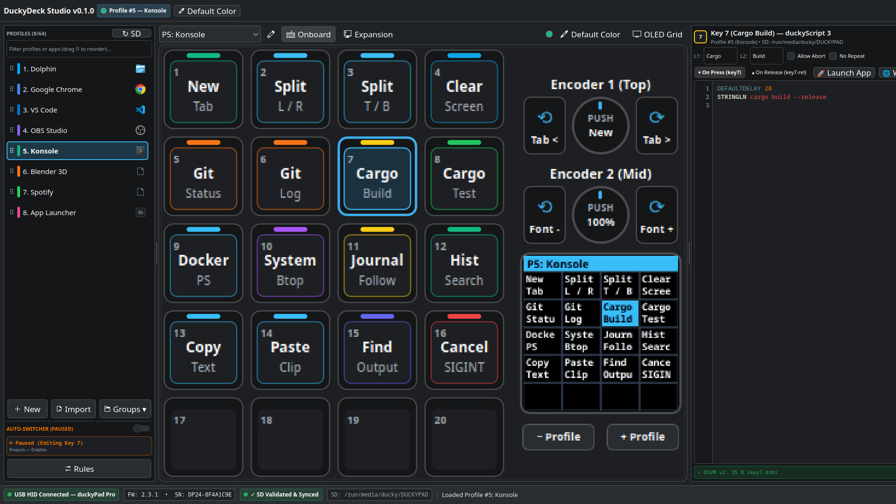Click the Launch App button
The height and width of the screenshot is (504, 896).
coord(844,73)
